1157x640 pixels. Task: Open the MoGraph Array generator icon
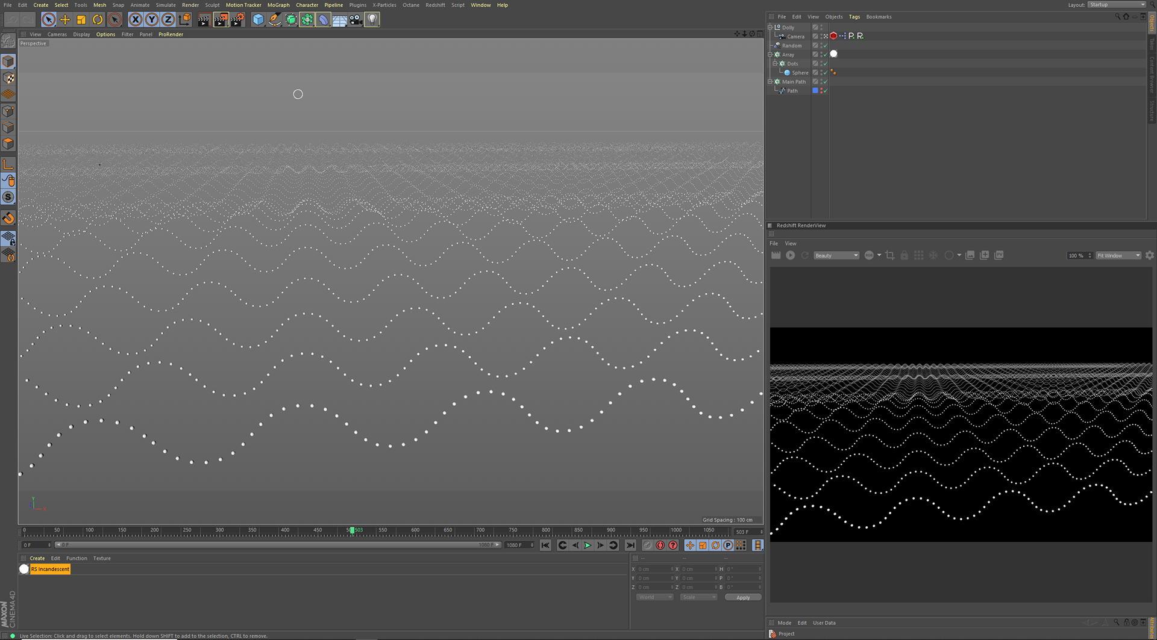coord(307,20)
